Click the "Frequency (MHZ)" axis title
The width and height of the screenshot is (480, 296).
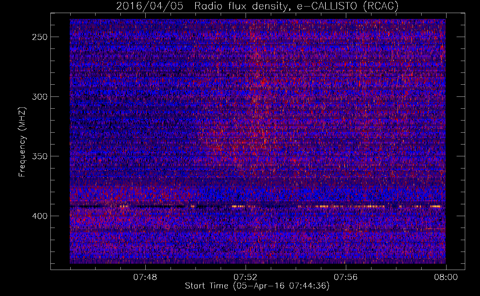[x=23, y=142]
